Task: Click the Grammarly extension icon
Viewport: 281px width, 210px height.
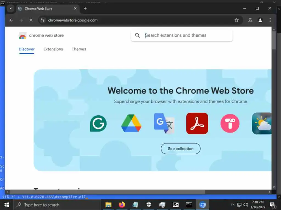Action: (98, 123)
